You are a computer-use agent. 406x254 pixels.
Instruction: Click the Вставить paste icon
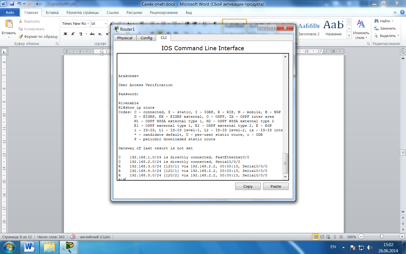9,24
